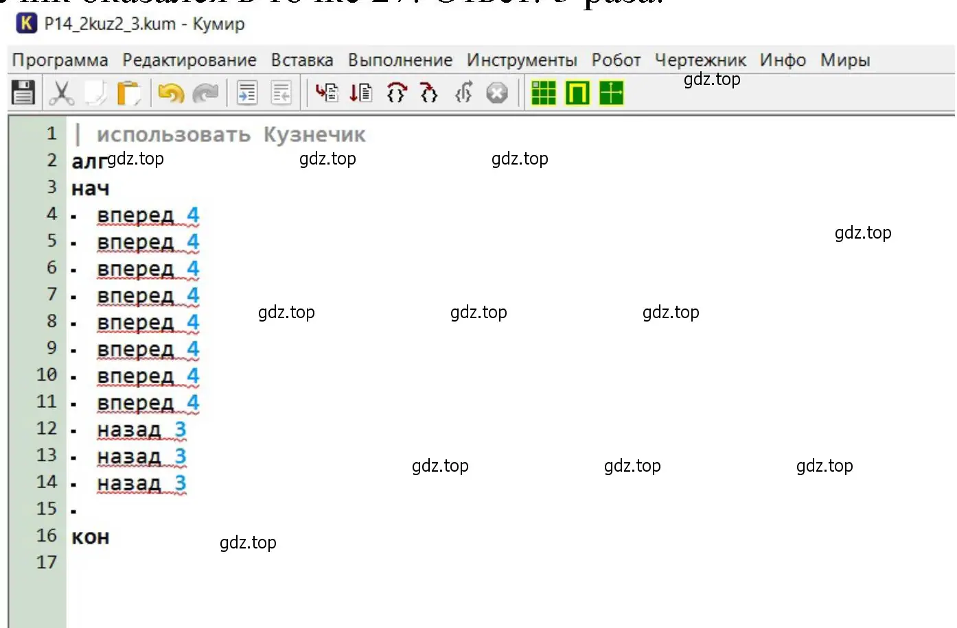Click line number 15 in the gutter
This screenshot has height=628, width=957.
pos(47,509)
